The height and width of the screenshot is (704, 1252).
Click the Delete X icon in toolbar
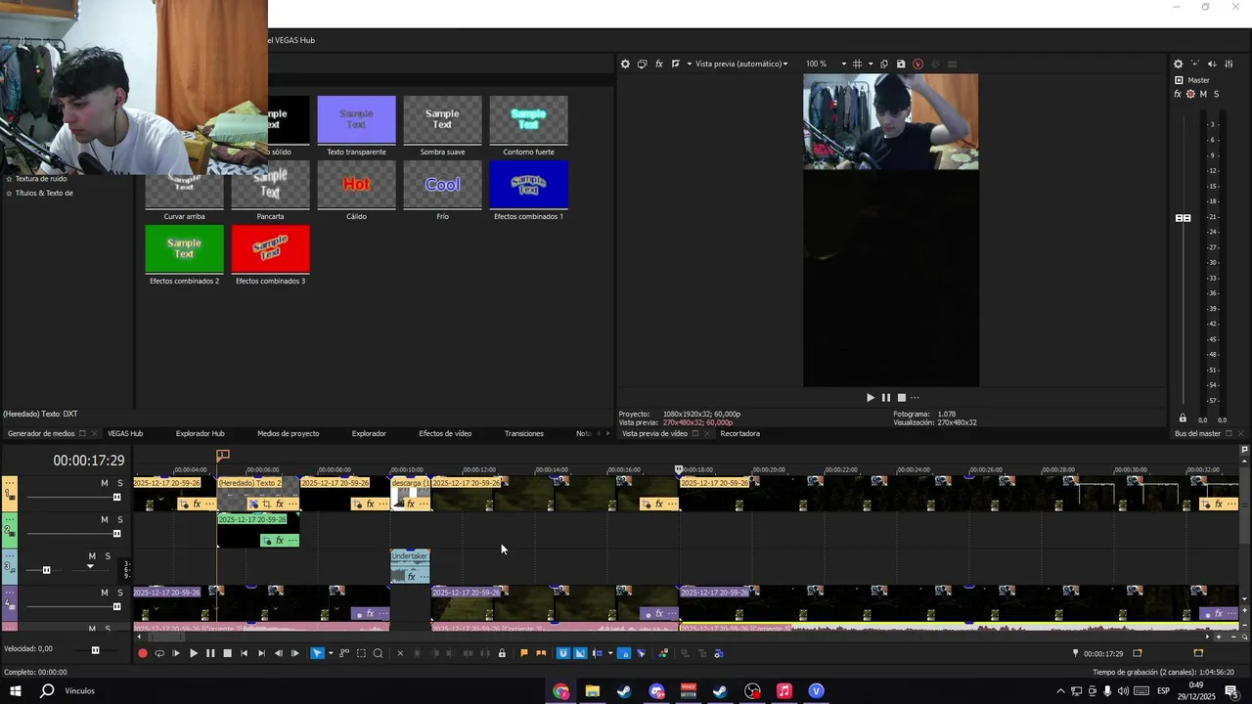(x=400, y=653)
